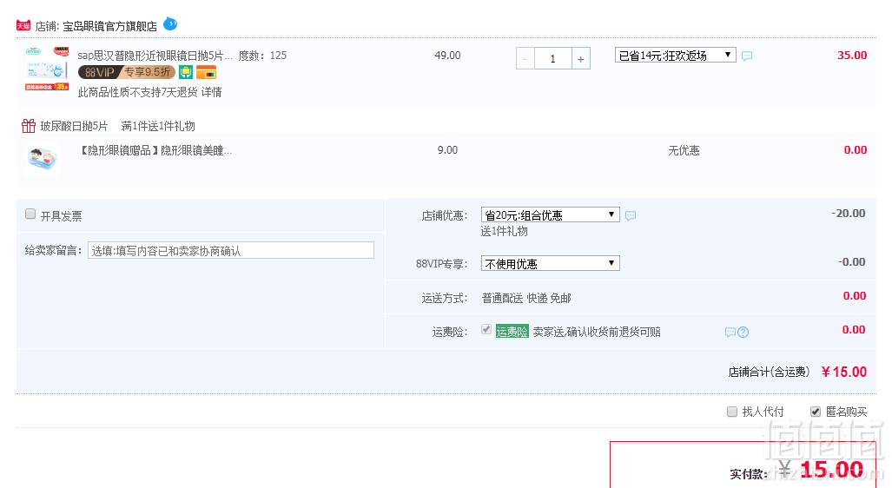
Task: Click the 卖家送,确认收货前退货可赔 text
Action: 597,333
